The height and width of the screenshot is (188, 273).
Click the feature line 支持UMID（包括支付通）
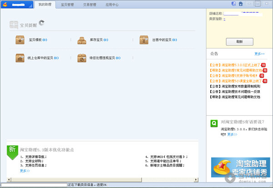click(x=167, y=157)
